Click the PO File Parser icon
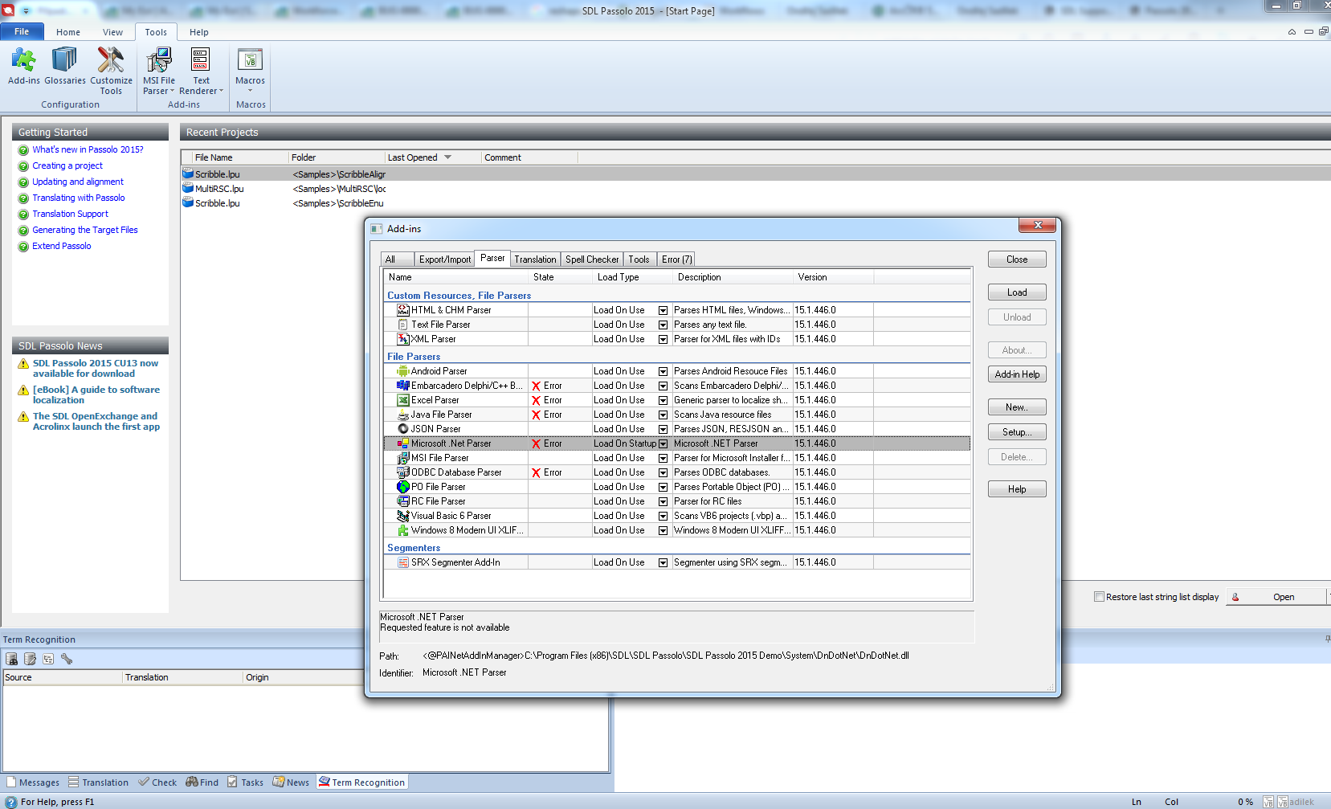The width and height of the screenshot is (1331, 809). coord(403,487)
